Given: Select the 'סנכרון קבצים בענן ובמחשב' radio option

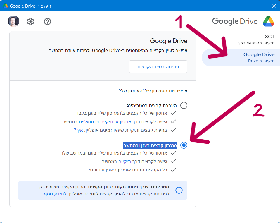Looking at the screenshot, I should 184,145.
